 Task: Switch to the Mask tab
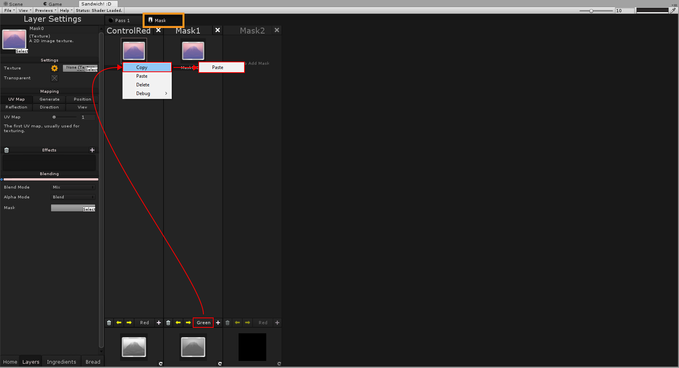164,21
